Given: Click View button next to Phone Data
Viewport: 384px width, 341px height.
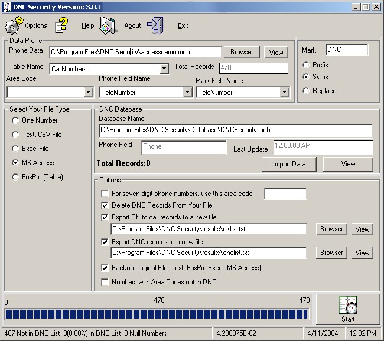Looking at the screenshot, I should (x=276, y=52).
